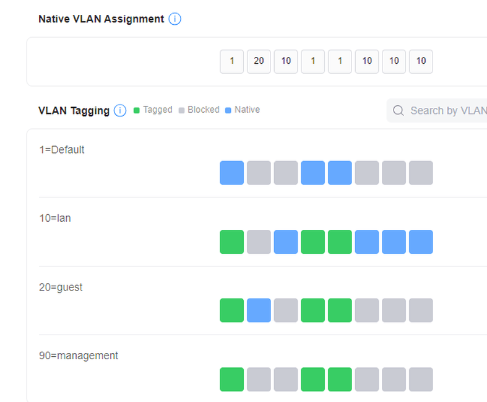This screenshot has height=402, width=487.
Task: Toggle Default VLAN blocked square on port 2
Action: click(x=259, y=173)
